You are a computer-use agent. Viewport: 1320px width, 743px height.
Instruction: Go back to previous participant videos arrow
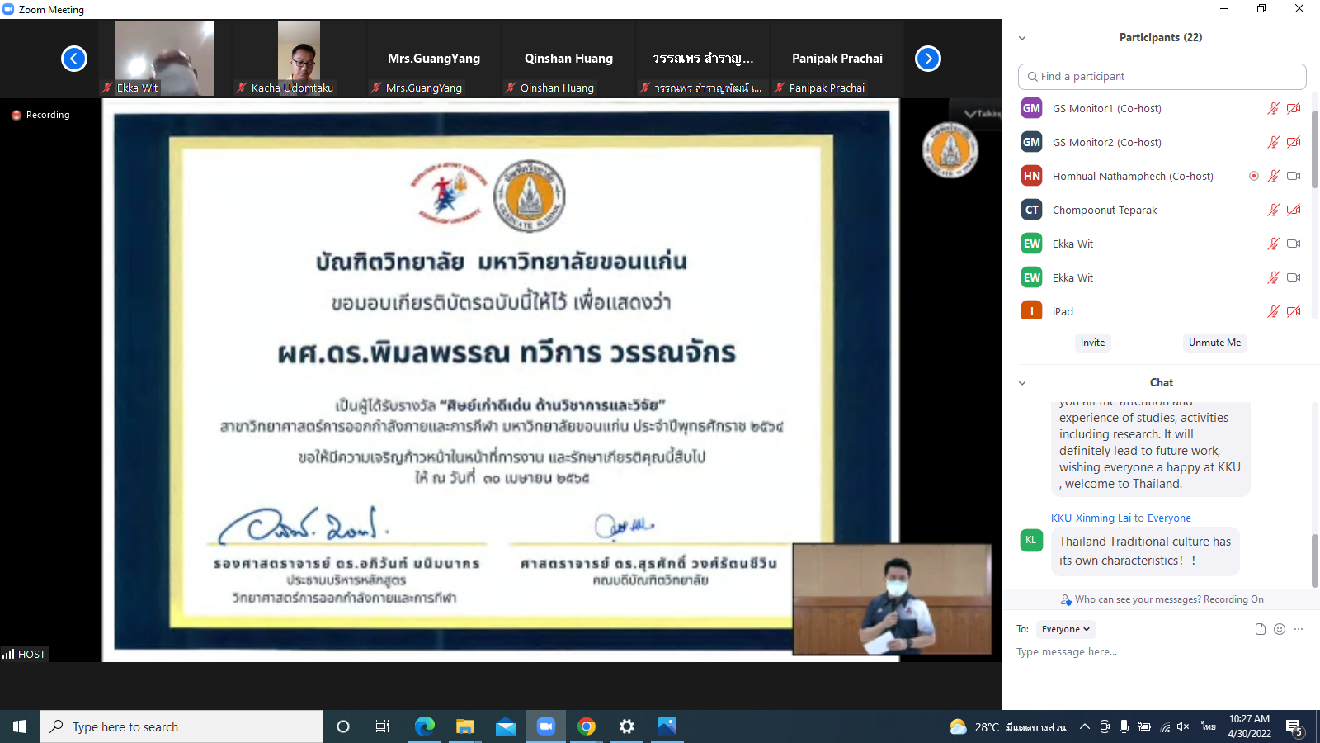[74, 59]
